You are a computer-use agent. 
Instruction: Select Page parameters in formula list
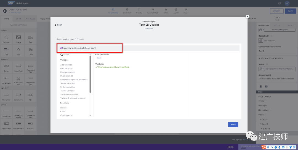[68, 72]
